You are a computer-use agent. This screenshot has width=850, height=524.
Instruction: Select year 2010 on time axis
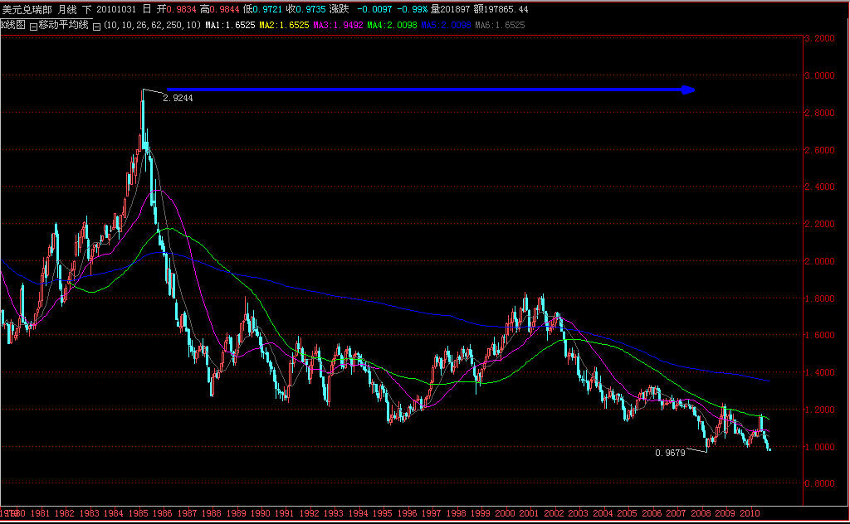750,513
